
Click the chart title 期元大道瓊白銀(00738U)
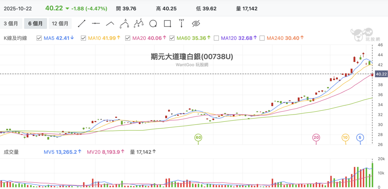192,57
